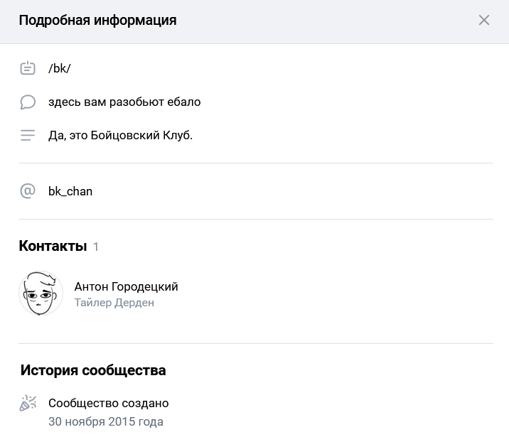Click the Контакты section heading
Viewport: 509px width, 437px height.
tap(53, 246)
